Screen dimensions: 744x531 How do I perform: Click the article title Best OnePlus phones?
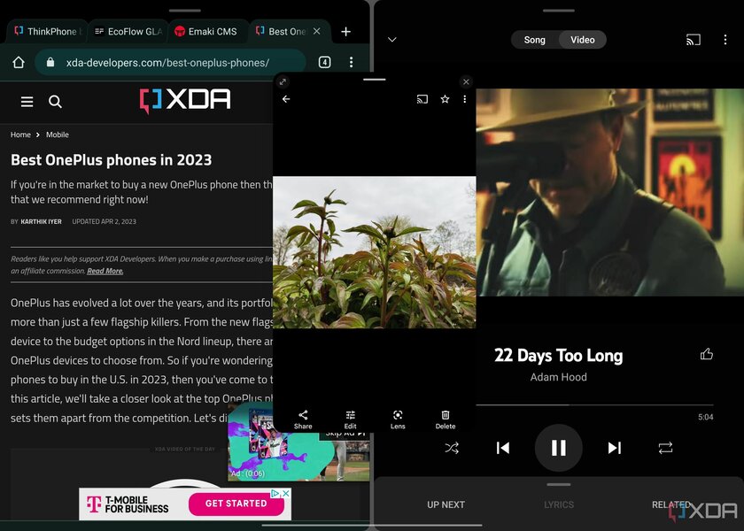(111, 160)
